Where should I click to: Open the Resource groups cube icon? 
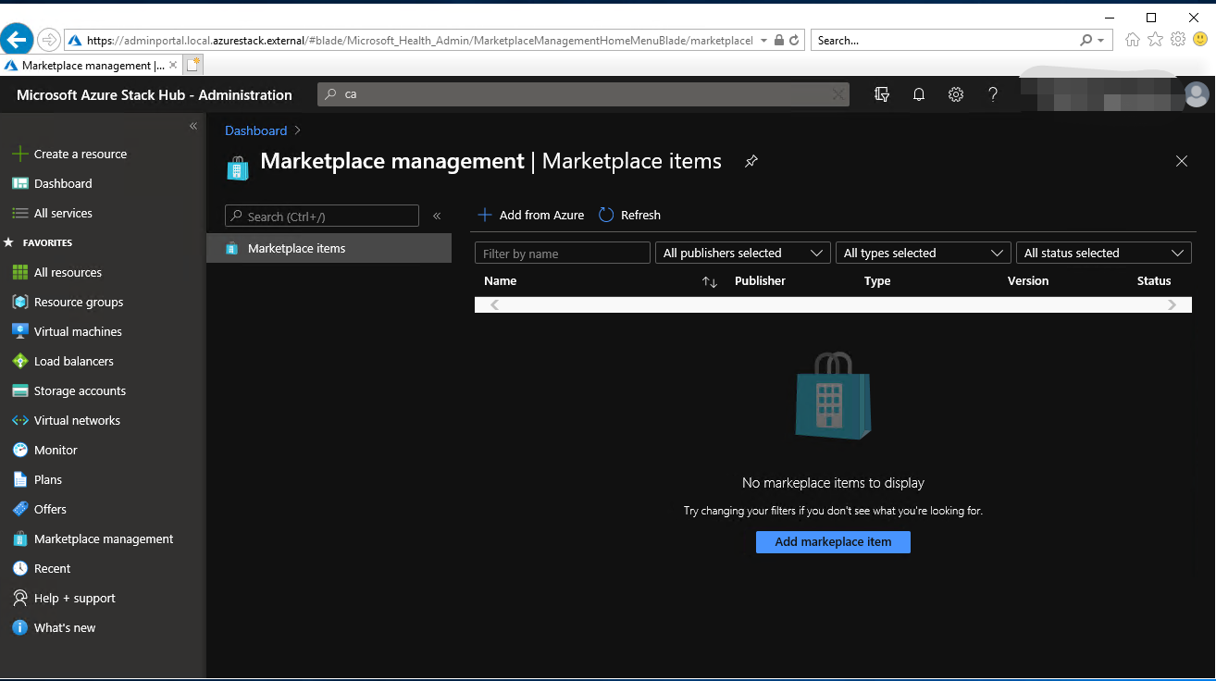pyautogui.click(x=19, y=302)
